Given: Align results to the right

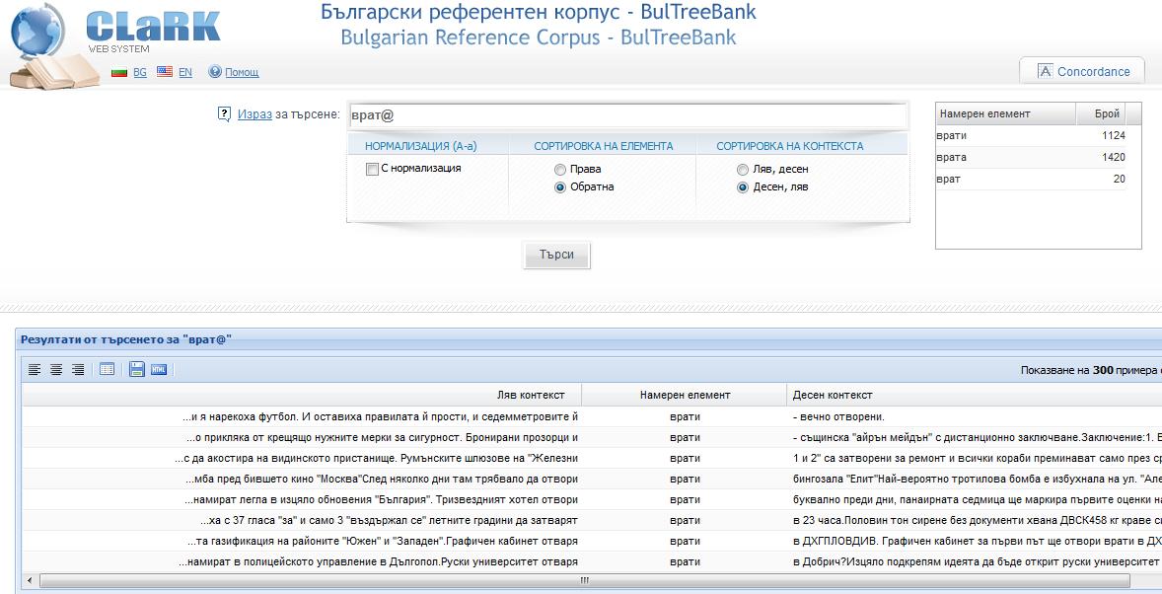Looking at the screenshot, I should click(78, 369).
